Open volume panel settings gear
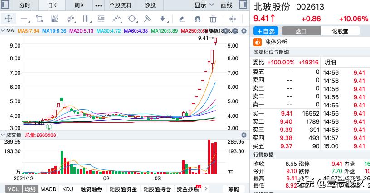This screenshot has width=370, height=193. click(x=244, y=135)
